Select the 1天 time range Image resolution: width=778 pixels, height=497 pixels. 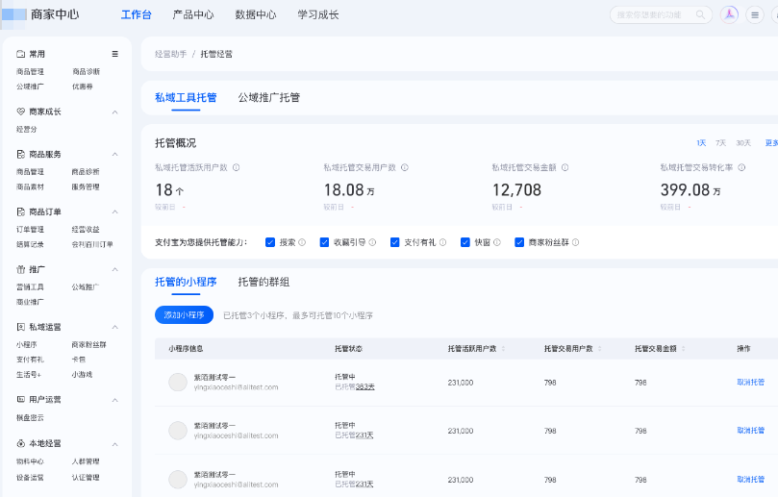(x=701, y=143)
